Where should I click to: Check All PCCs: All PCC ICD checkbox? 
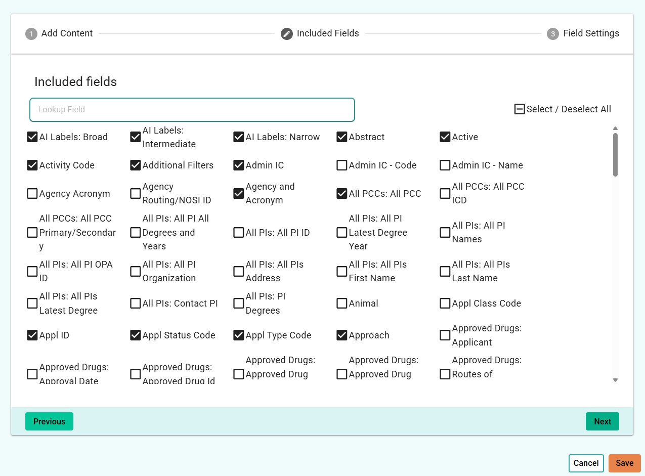(445, 194)
